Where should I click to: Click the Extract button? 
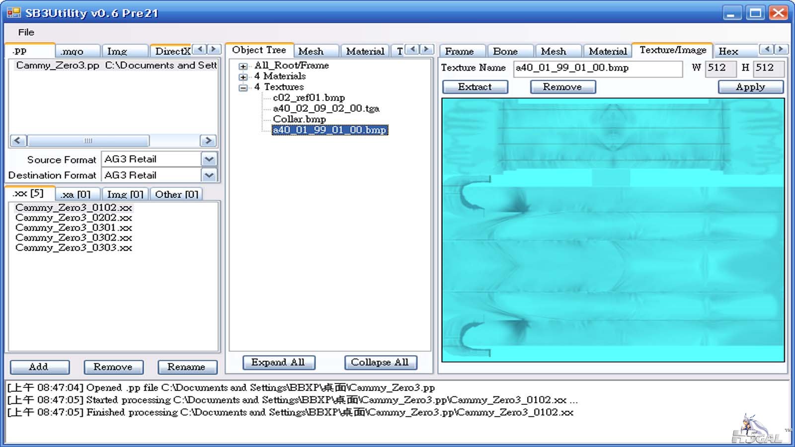[x=475, y=87]
